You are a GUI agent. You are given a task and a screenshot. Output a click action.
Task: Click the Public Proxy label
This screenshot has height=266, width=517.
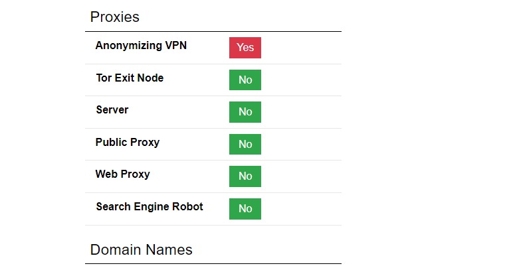point(128,142)
